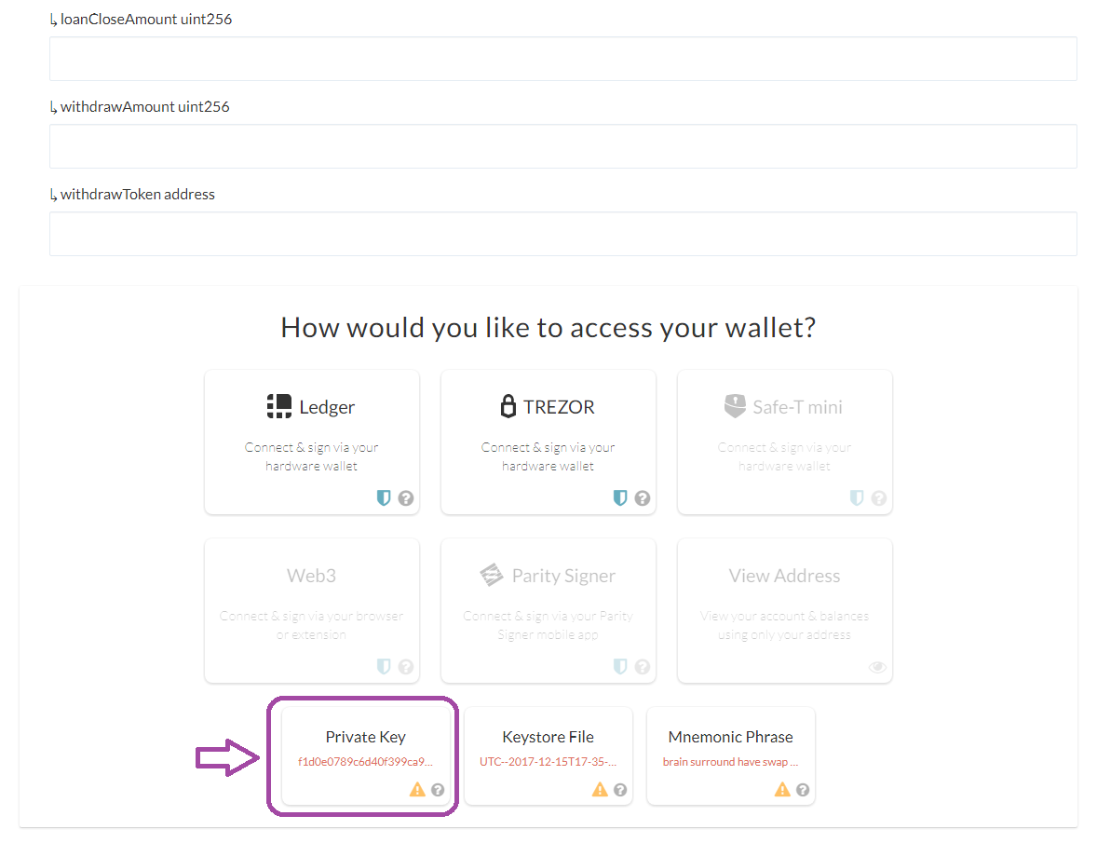1097x843 pixels.
Task: Click the TREZOR card help question mark
Action: pos(643,498)
